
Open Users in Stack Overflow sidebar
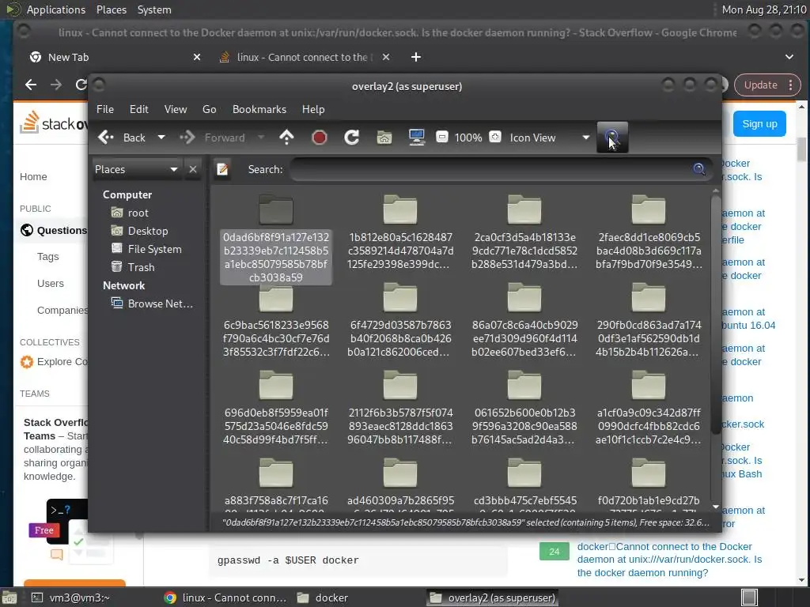point(50,284)
